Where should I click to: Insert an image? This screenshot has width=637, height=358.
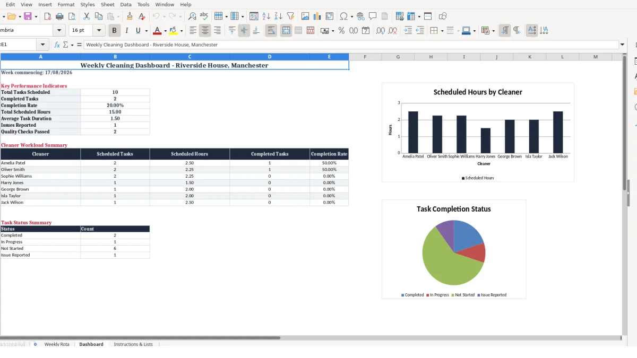[x=305, y=16]
